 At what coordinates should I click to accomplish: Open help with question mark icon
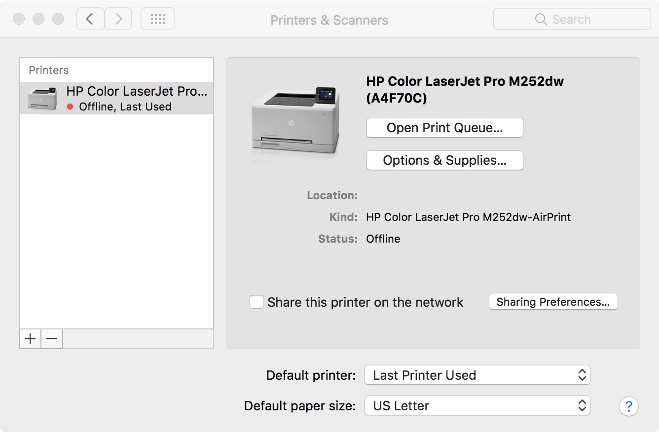(628, 407)
